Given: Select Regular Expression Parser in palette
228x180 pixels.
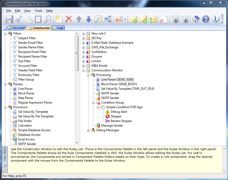Looking at the screenshot, I should pos(35,103).
